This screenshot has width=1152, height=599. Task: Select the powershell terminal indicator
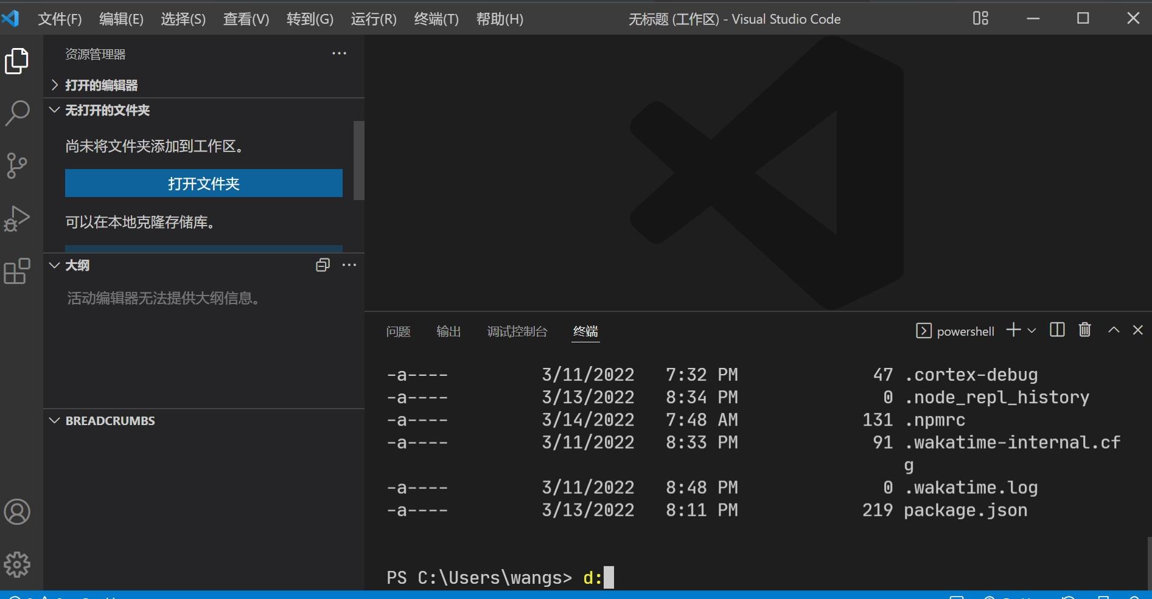tap(955, 331)
